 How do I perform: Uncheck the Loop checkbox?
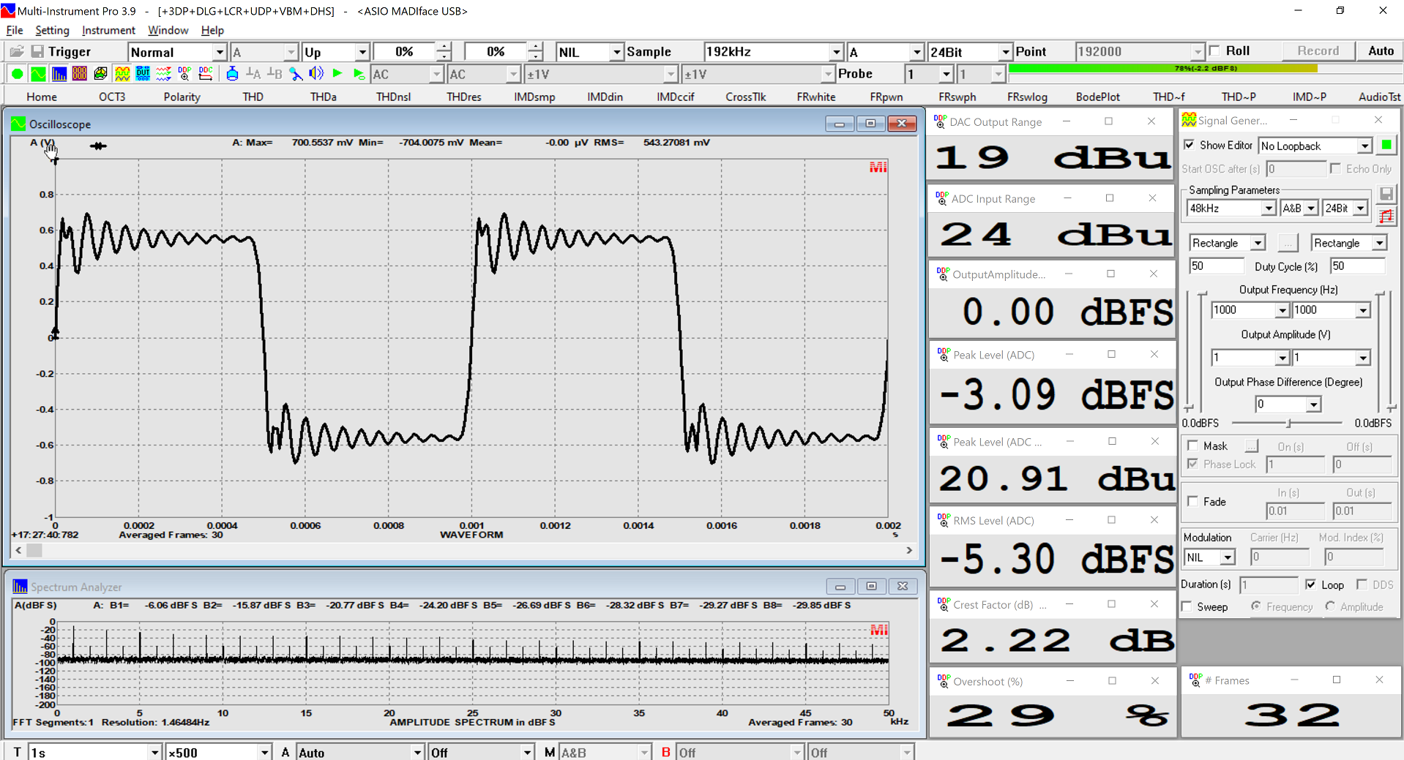click(x=1311, y=584)
